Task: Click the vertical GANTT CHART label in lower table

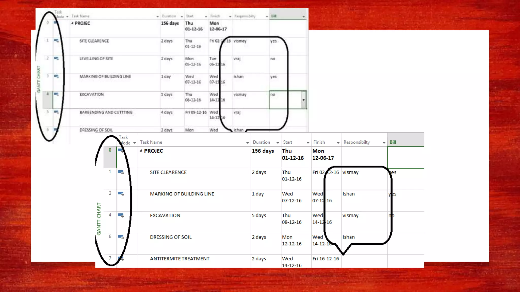Action: click(x=99, y=219)
